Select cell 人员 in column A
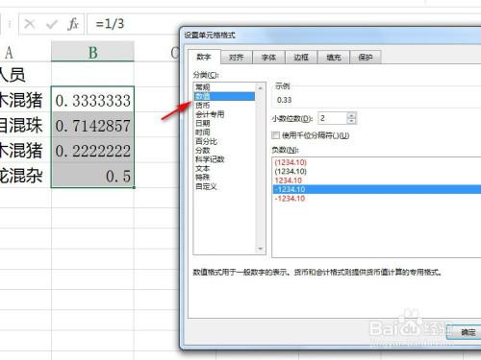 point(26,74)
